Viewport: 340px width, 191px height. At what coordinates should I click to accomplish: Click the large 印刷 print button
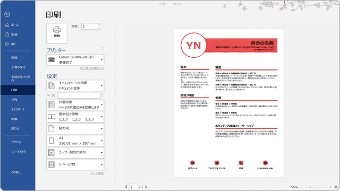tap(57, 33)
